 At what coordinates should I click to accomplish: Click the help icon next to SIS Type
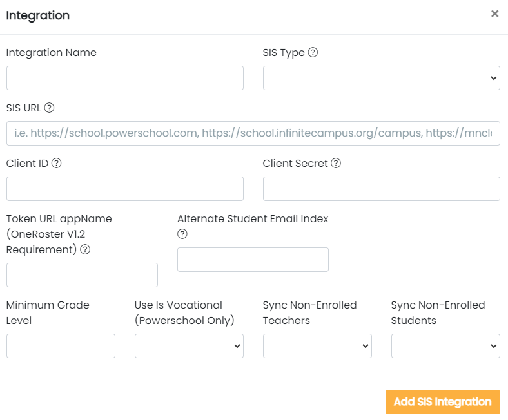(313, 52)
